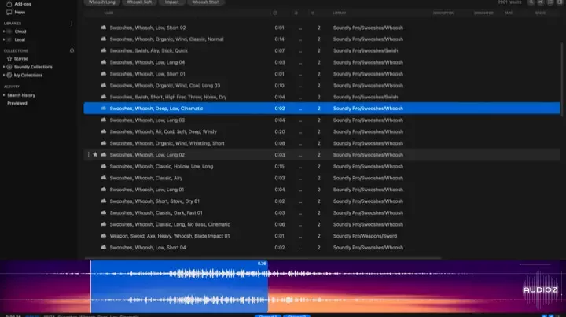Select 'Swooshes, Whoosh, Air, Cold, Soft, Deep, Windy'

[322, 132]
